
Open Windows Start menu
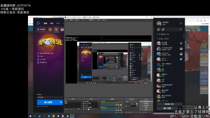(x=30, y=116)
